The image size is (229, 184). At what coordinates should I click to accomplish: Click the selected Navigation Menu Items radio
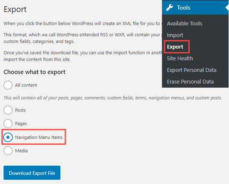coord(8,137)
